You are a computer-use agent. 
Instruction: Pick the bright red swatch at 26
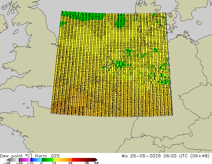[73, 160]
